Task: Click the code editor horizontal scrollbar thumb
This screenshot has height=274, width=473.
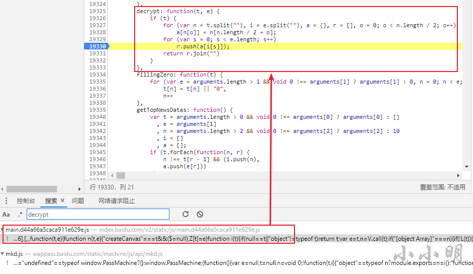Action: [x=121, y=175]
